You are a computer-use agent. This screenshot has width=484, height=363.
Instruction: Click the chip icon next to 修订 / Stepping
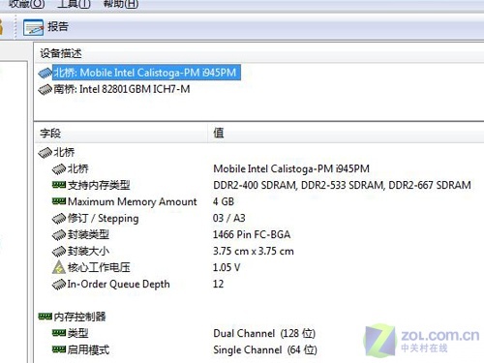click(x=59, y=219)
